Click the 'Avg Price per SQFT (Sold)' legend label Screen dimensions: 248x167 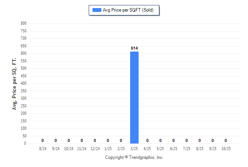click(x=128, y=10)
